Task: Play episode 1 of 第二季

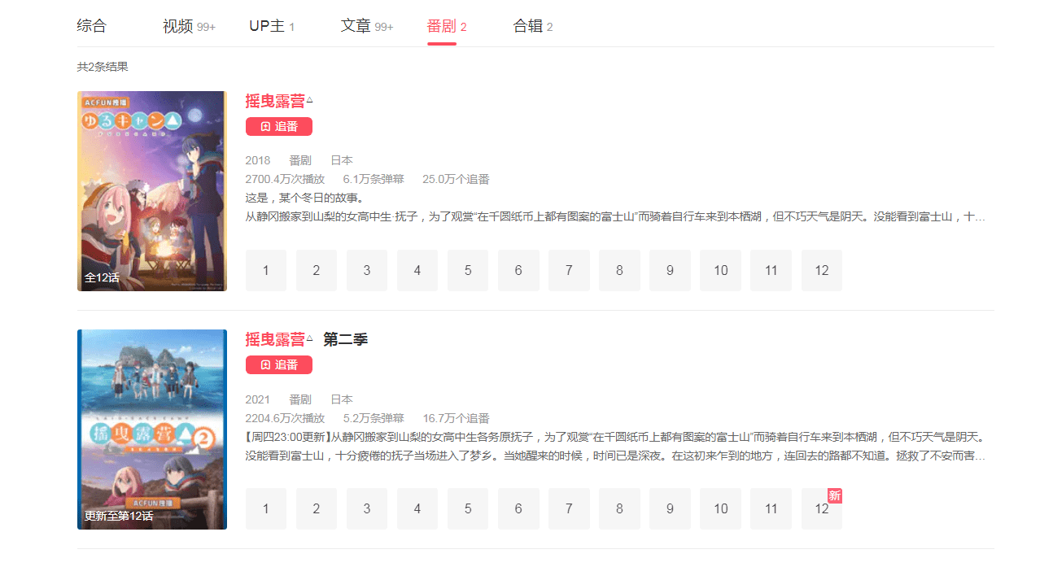Action: coord(266,508)
